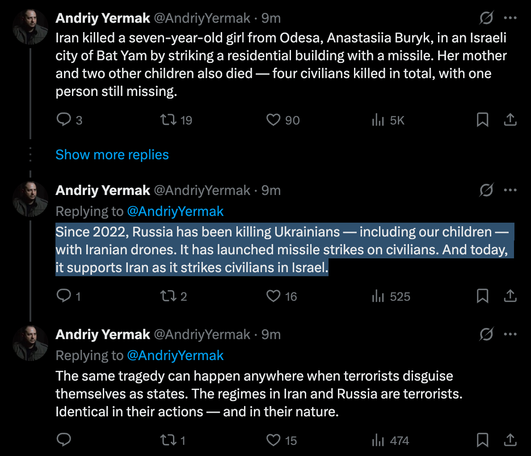View analytics for the 5K views tweet
The width and height of the screenshot is (531, 456).
[x=378, y=120]
